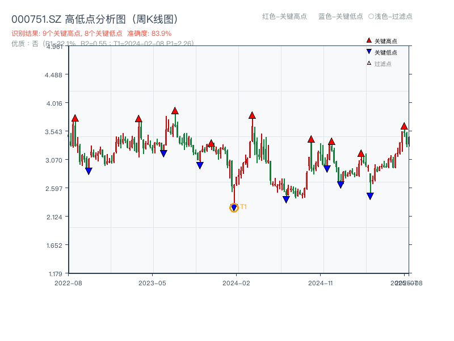This screenshot has width=454, height=341.
Task: Click the red high triangle of March 2023
Action: [x=138, y=119]
